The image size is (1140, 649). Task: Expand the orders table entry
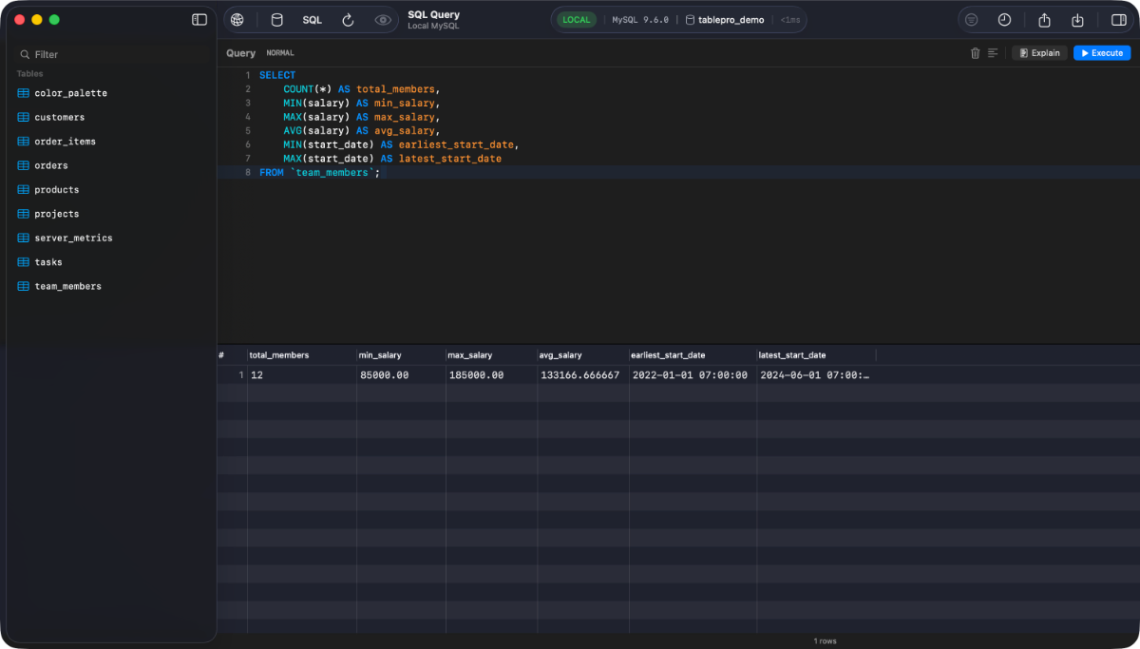tap(50, 164)
